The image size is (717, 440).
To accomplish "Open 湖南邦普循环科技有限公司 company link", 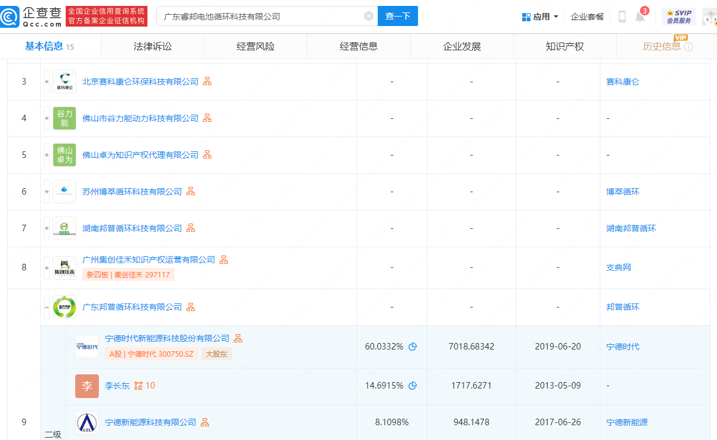I will coord(132,228).
